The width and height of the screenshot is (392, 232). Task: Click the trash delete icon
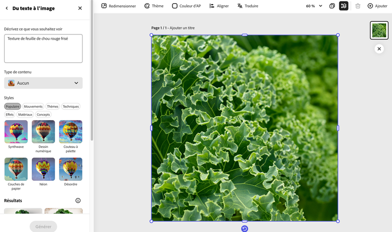[358, 6]
